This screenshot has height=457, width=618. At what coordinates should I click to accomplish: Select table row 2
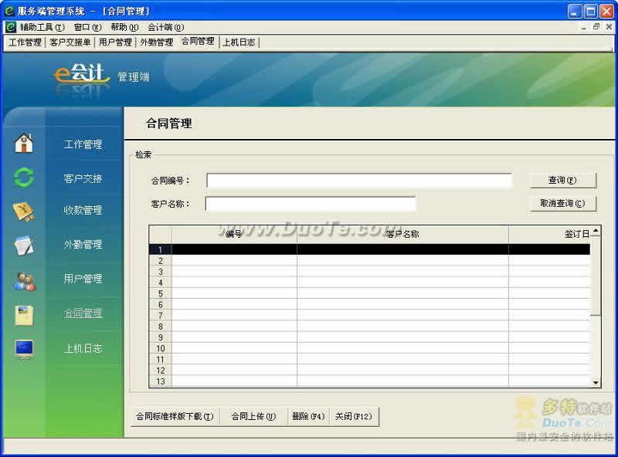point(370,260)
